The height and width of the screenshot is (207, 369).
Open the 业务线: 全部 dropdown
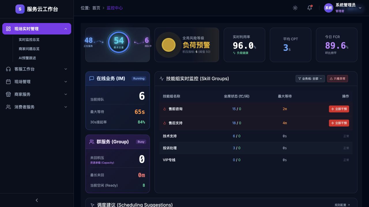[x=310, y=78]
